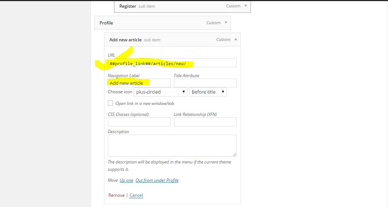Remove the Add new article item
This screenshot has height=207, width=388.
(116, 195)
